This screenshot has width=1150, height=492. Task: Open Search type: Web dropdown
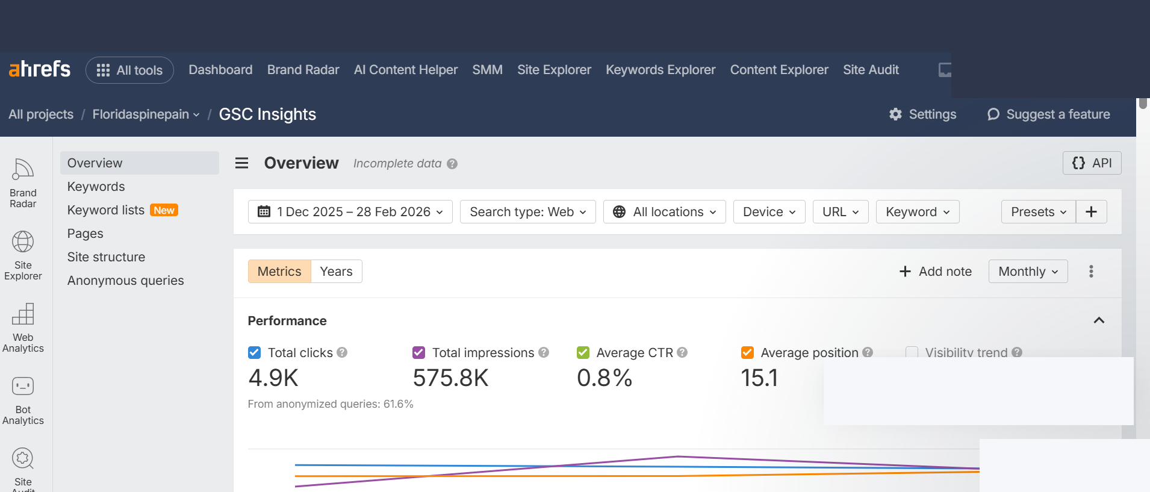528,212
